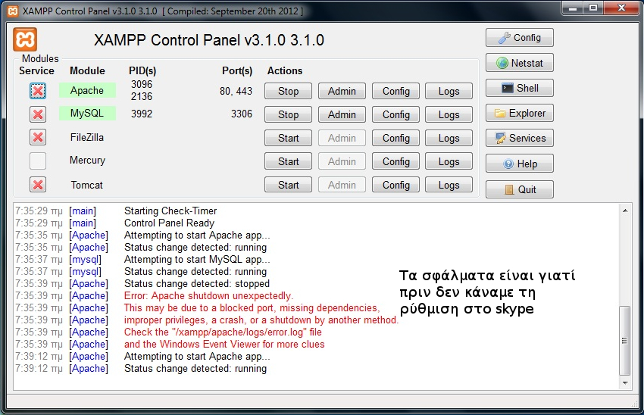Click the log scrollbar down arrow
Viewport: 644px width, 415px height.
(x=625, y=383)
